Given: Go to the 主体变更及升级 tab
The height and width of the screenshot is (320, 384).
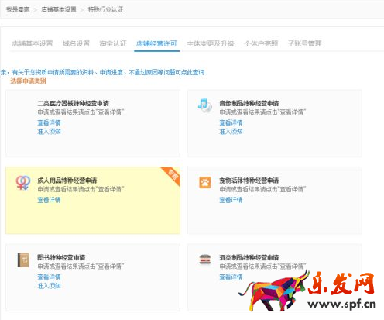Looking at the screenshot, I should (x=211, y=43).
